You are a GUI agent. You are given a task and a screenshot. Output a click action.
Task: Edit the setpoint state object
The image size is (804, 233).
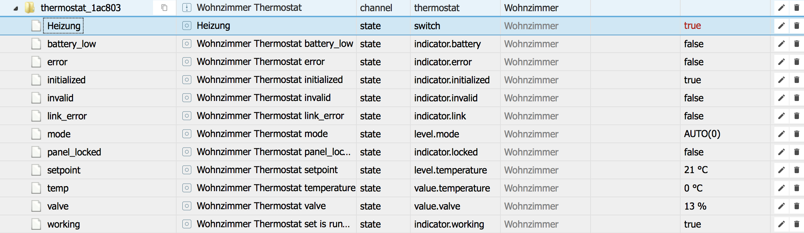781,170
